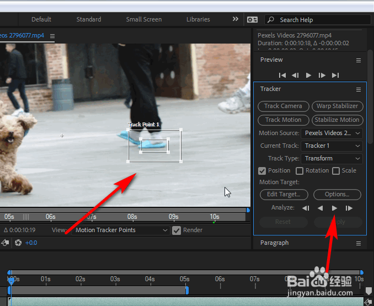Click the time navigator end handle at 10s
The height and width of the screenshot is (306, 374).
pos(362,272)
